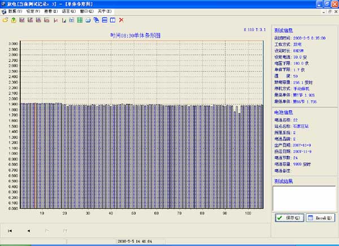339x246 pixels.
Task: Tile windows vertically with the two-column icon
Action: click(112, 20)
